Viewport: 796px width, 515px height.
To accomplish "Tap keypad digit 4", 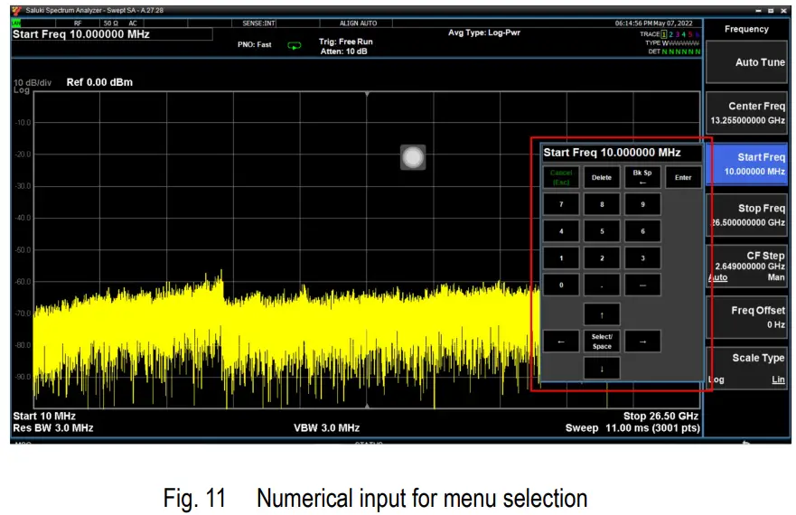I will pos(561,231).
